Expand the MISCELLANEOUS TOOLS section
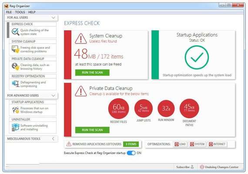248x174 pixels. (54, 139)
